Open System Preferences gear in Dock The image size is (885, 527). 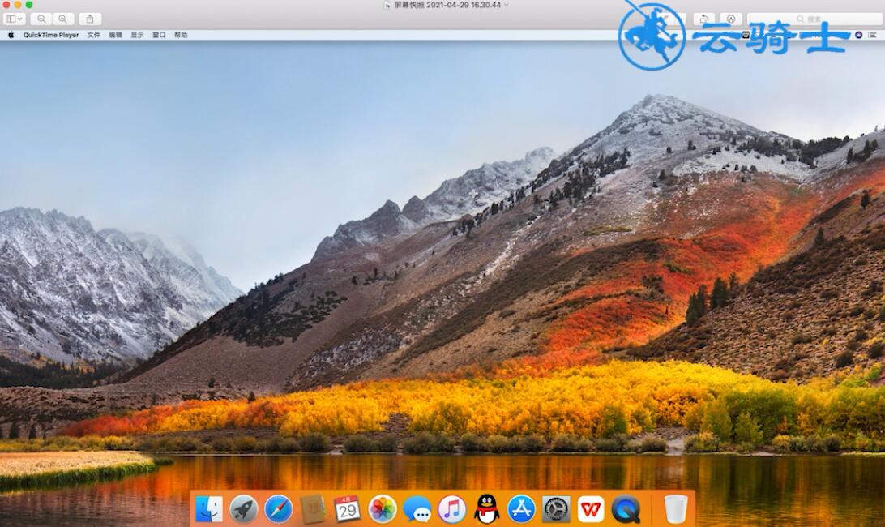tap(556, 509)
